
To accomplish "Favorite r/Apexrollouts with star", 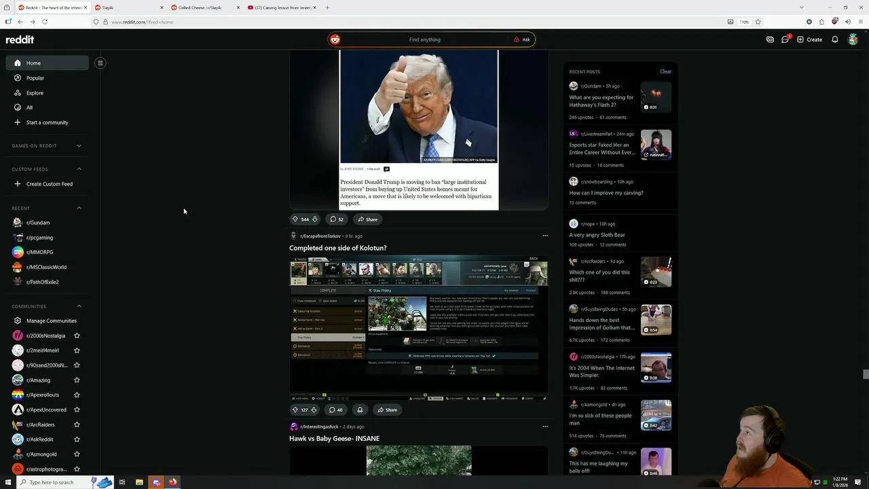I will 77,395.
